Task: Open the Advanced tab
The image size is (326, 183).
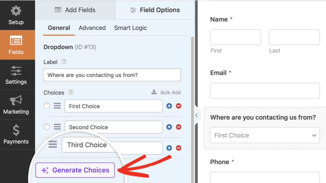Action: [92, 28]
